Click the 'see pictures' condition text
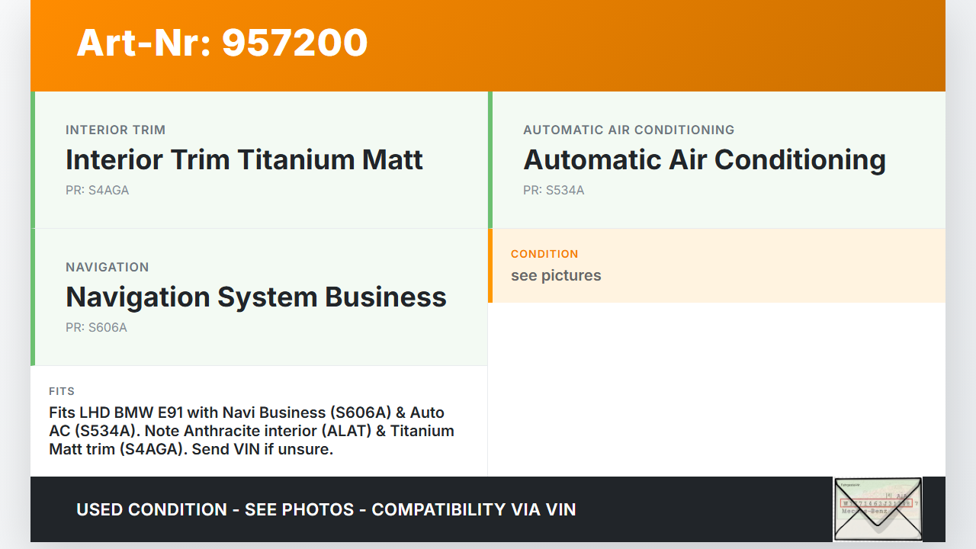This screenshot has height=549, width=976. 556,275
